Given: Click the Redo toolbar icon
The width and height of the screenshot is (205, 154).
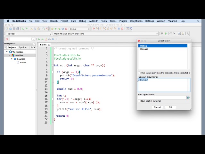Looking at the screenshot, I should click(27, 29).
